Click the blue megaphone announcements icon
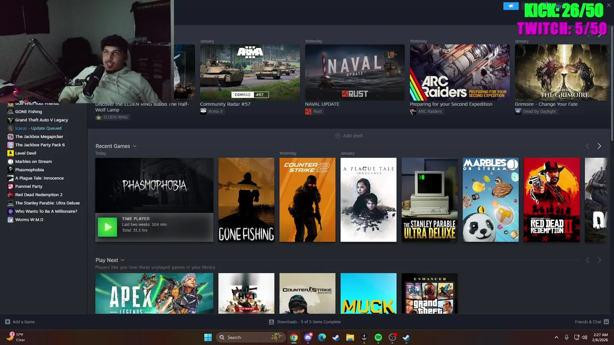614x345 pixels. (511, 6)
